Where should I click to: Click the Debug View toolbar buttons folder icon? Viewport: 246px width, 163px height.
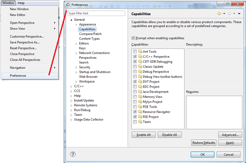(140, 77)
